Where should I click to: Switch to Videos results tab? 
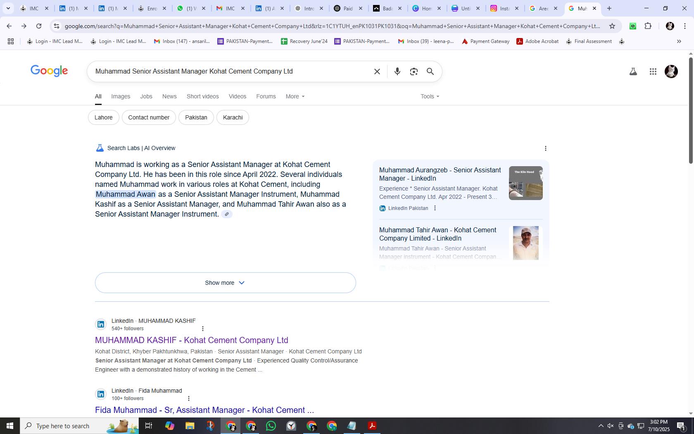[238, 96]
